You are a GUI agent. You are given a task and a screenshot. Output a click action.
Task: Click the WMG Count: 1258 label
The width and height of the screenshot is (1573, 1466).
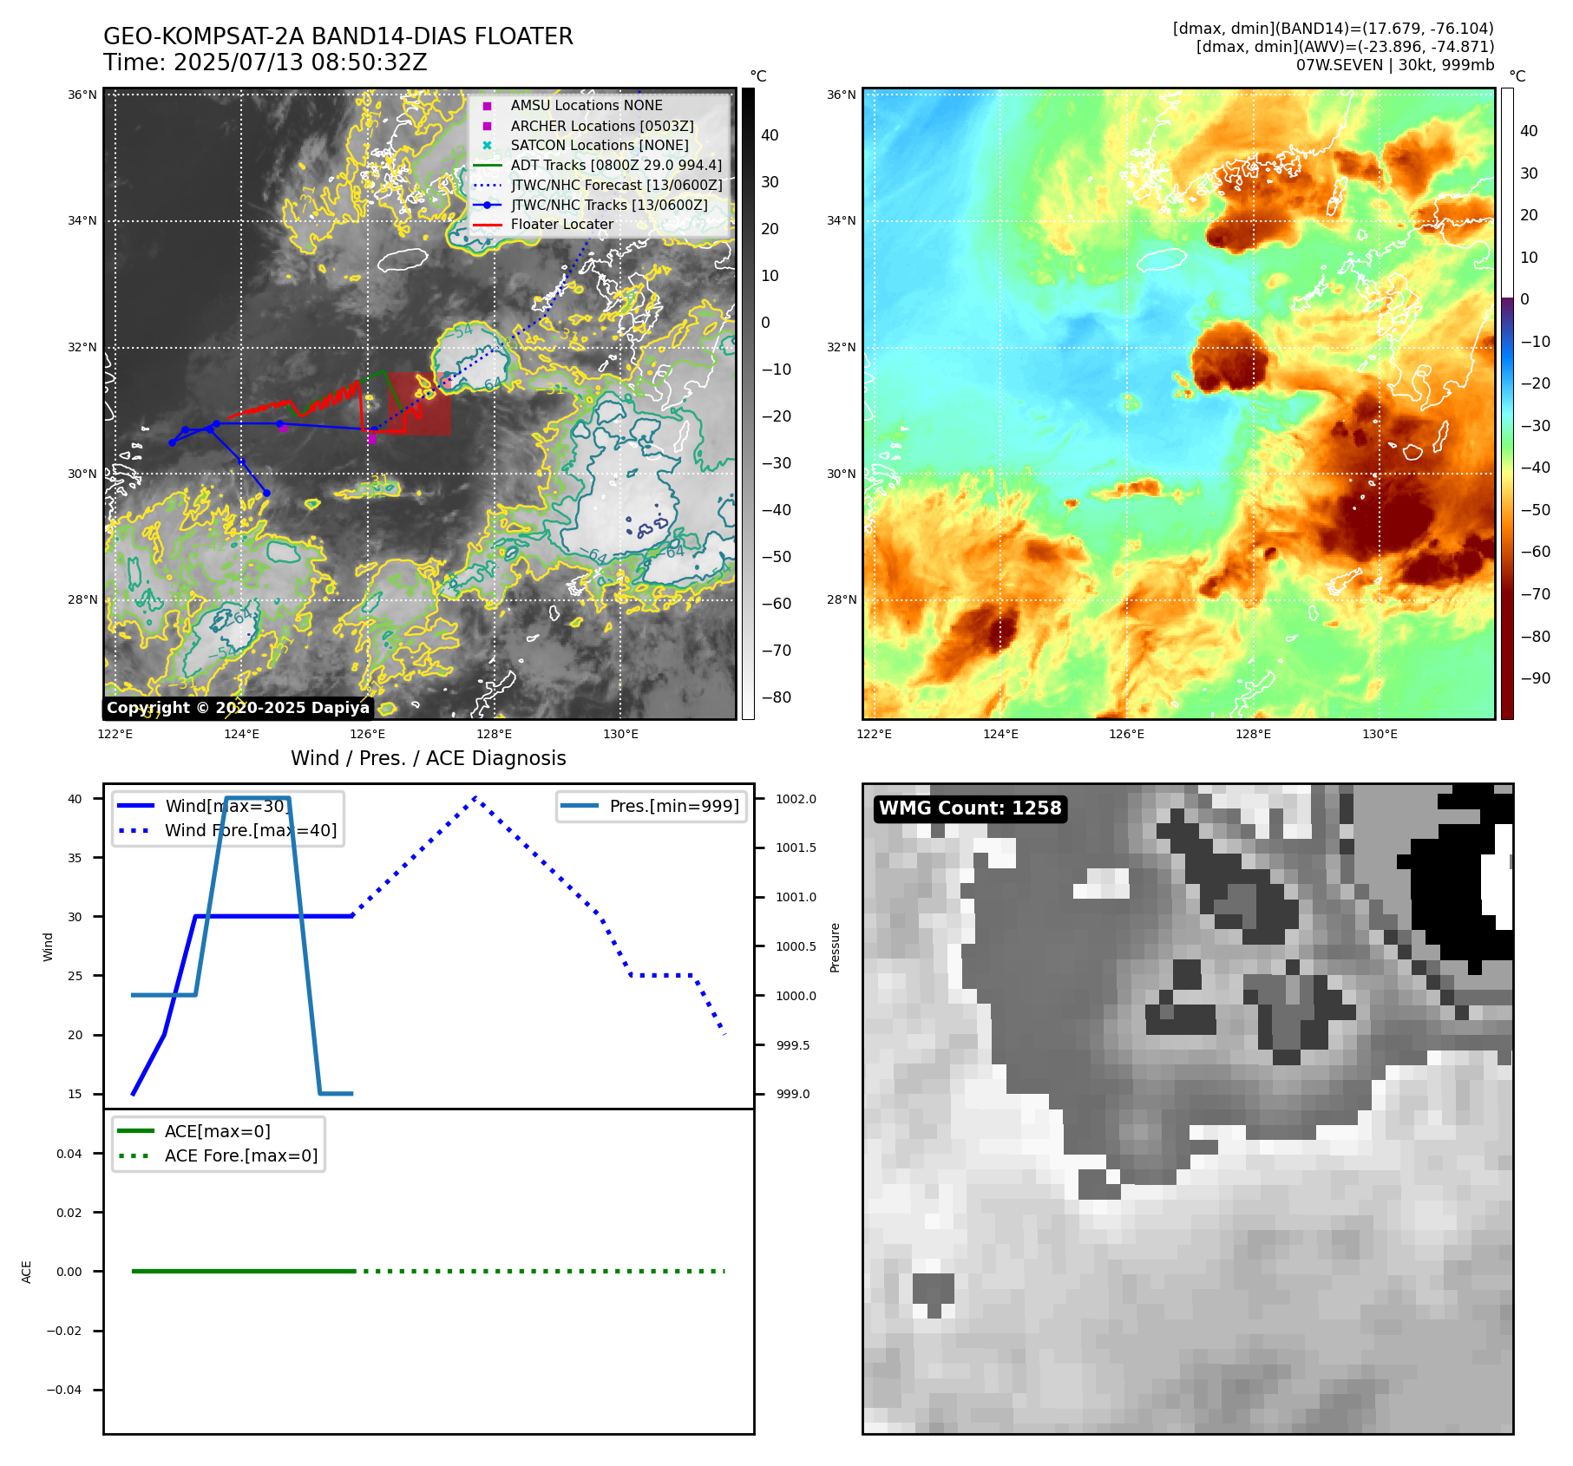pyautogui.click(x=970, y=808)
